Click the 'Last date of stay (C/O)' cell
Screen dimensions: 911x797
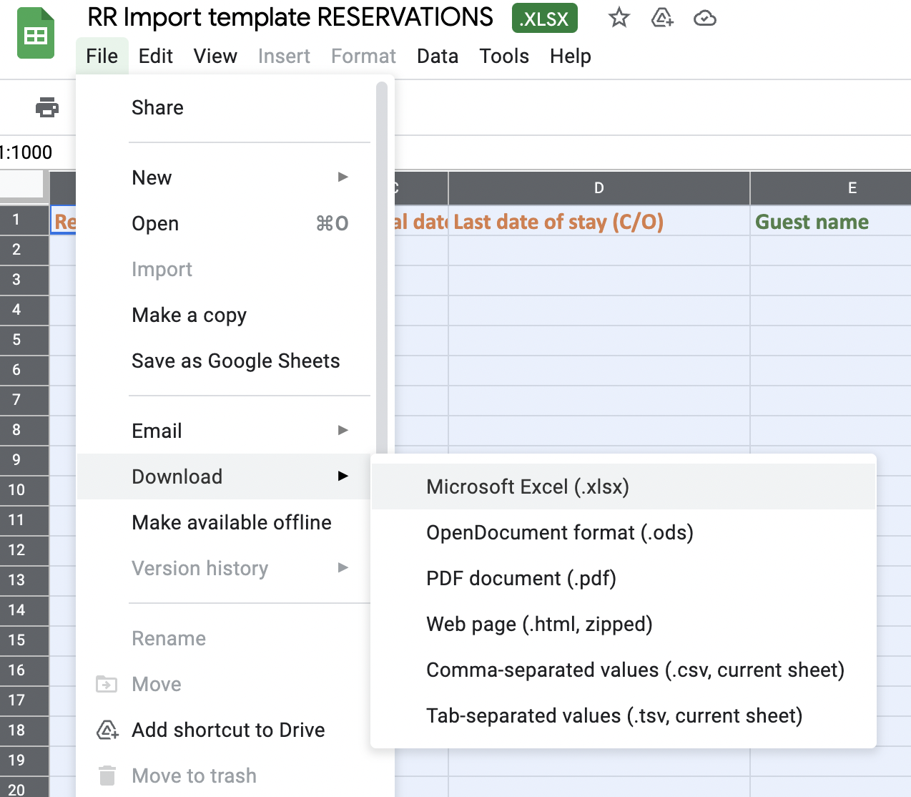(x=599, y=221)
